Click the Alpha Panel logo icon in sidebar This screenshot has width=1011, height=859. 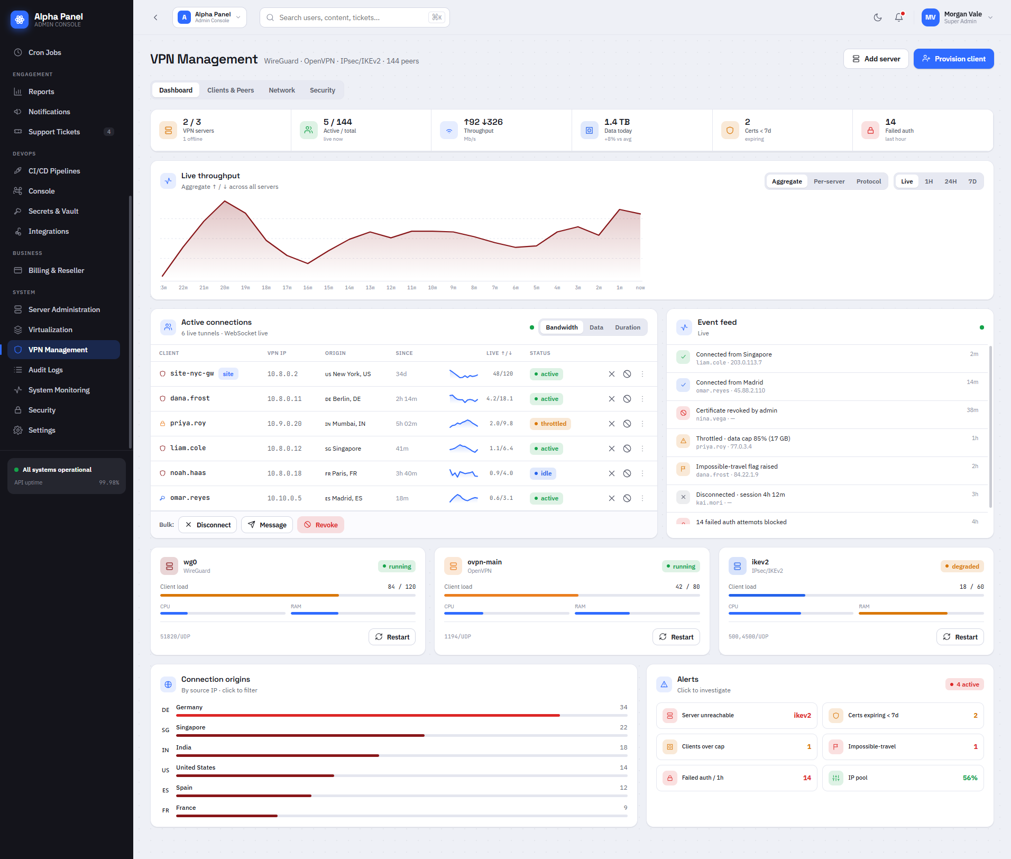[20, 20]
